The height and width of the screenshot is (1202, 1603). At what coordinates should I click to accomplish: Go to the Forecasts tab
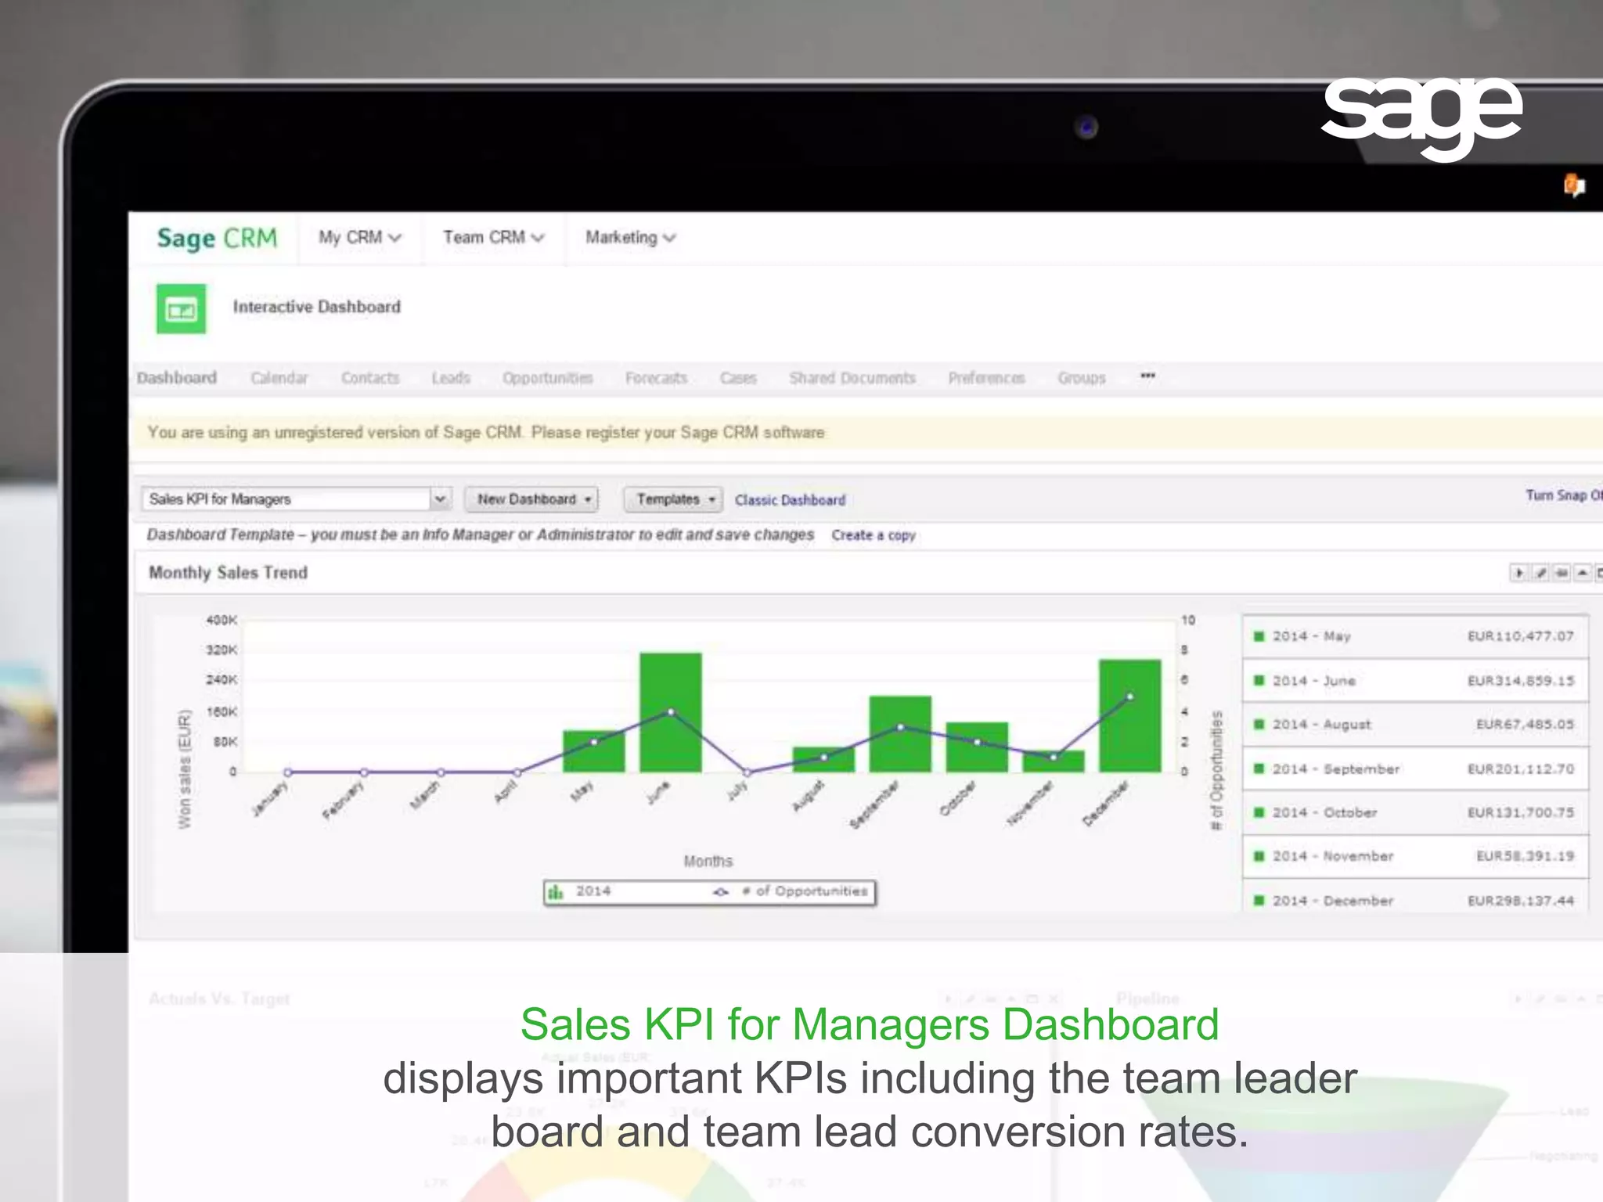tap(656, 378)
